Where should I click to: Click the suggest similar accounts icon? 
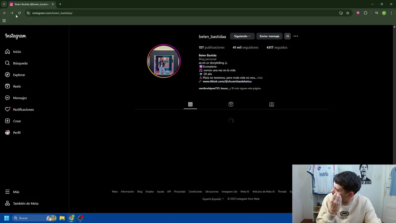coord(287,36)
